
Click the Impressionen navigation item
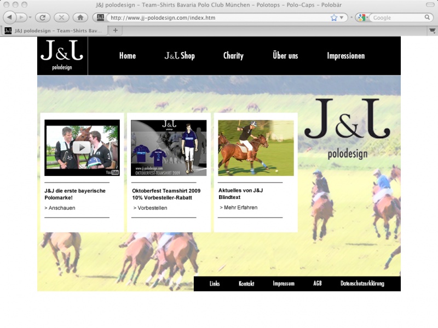(x=345, y=56)
